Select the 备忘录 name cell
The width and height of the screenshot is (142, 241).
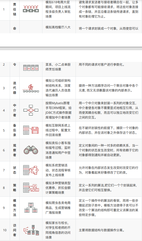pos(15,130)
